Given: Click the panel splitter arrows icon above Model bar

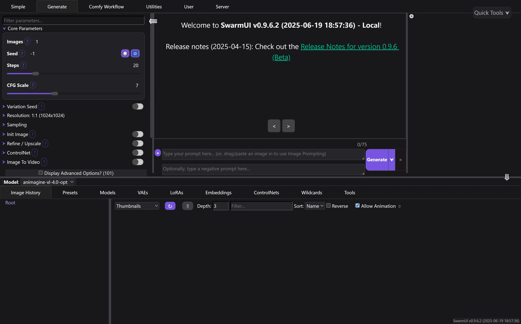Looking at the screenshot, I should coord(507,177).
